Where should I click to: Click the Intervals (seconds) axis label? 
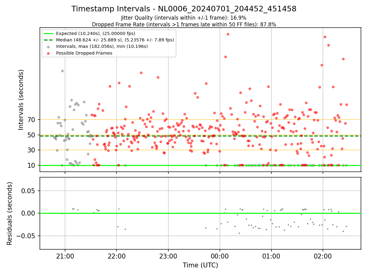point(21,100)
